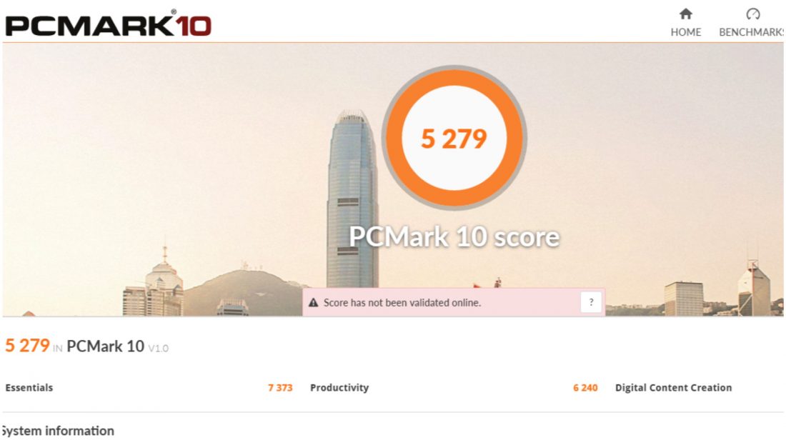Screen dimensions: 786x440
Task: Click the V1.0 version label
Action: point(159,349)
